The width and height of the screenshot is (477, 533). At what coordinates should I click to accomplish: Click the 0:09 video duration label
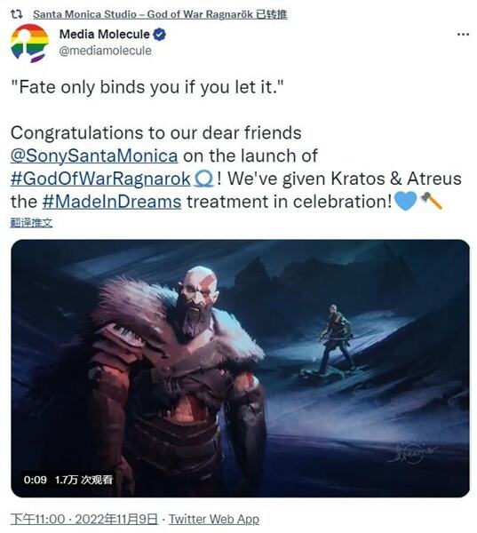36,480
